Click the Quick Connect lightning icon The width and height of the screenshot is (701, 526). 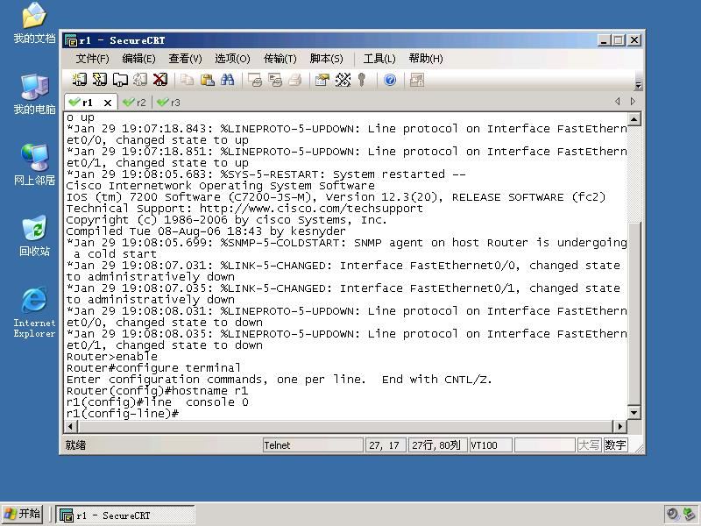click(x=100, y=80)
